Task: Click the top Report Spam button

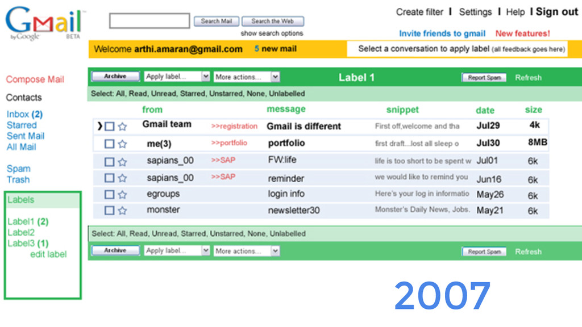Action: pos(484,77)
